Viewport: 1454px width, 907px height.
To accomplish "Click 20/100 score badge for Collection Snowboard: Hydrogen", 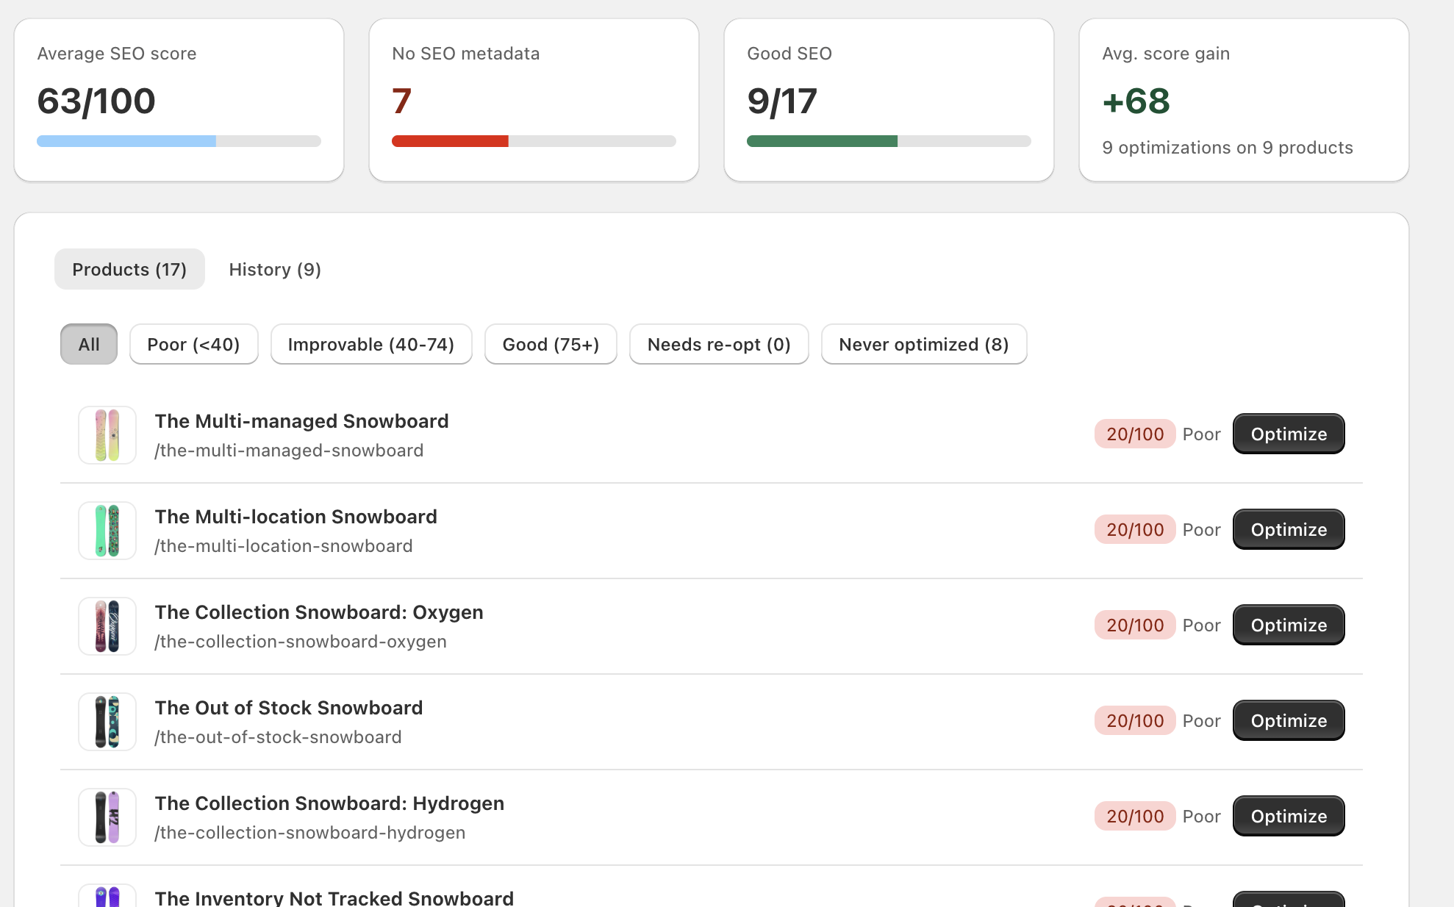I will [x=1135, y=816].
